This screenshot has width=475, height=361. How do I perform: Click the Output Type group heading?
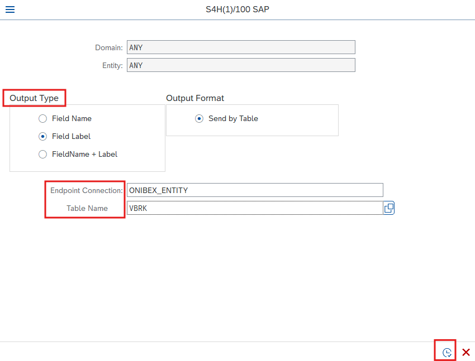click(34, 98)
